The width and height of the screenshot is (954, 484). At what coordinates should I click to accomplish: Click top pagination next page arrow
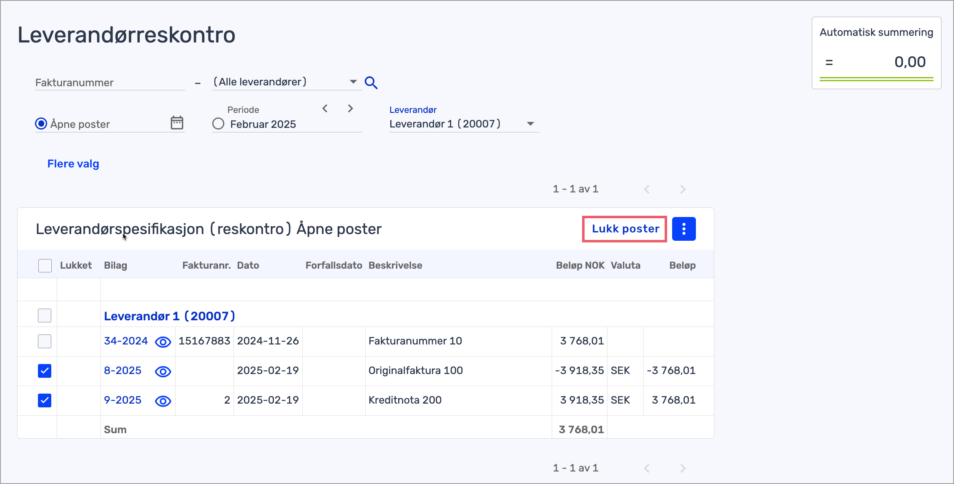coord(683,189)
